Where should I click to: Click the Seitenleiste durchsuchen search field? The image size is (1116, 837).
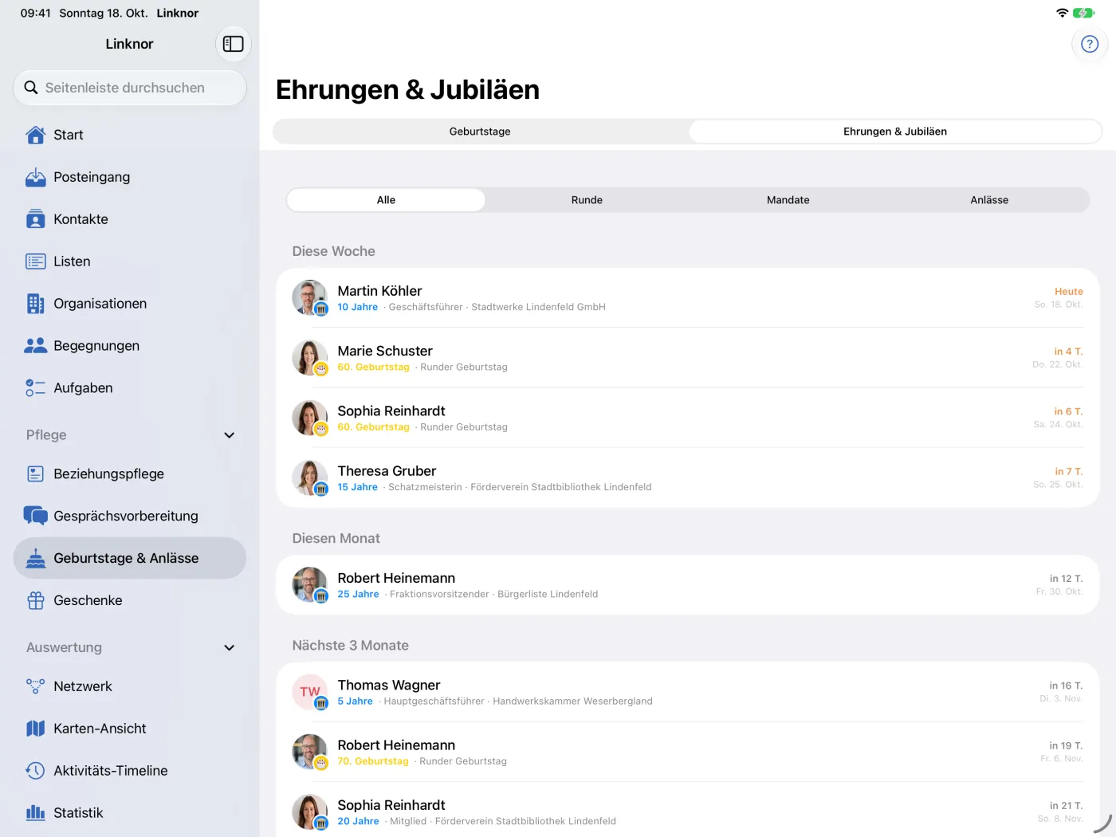point(130,88)
